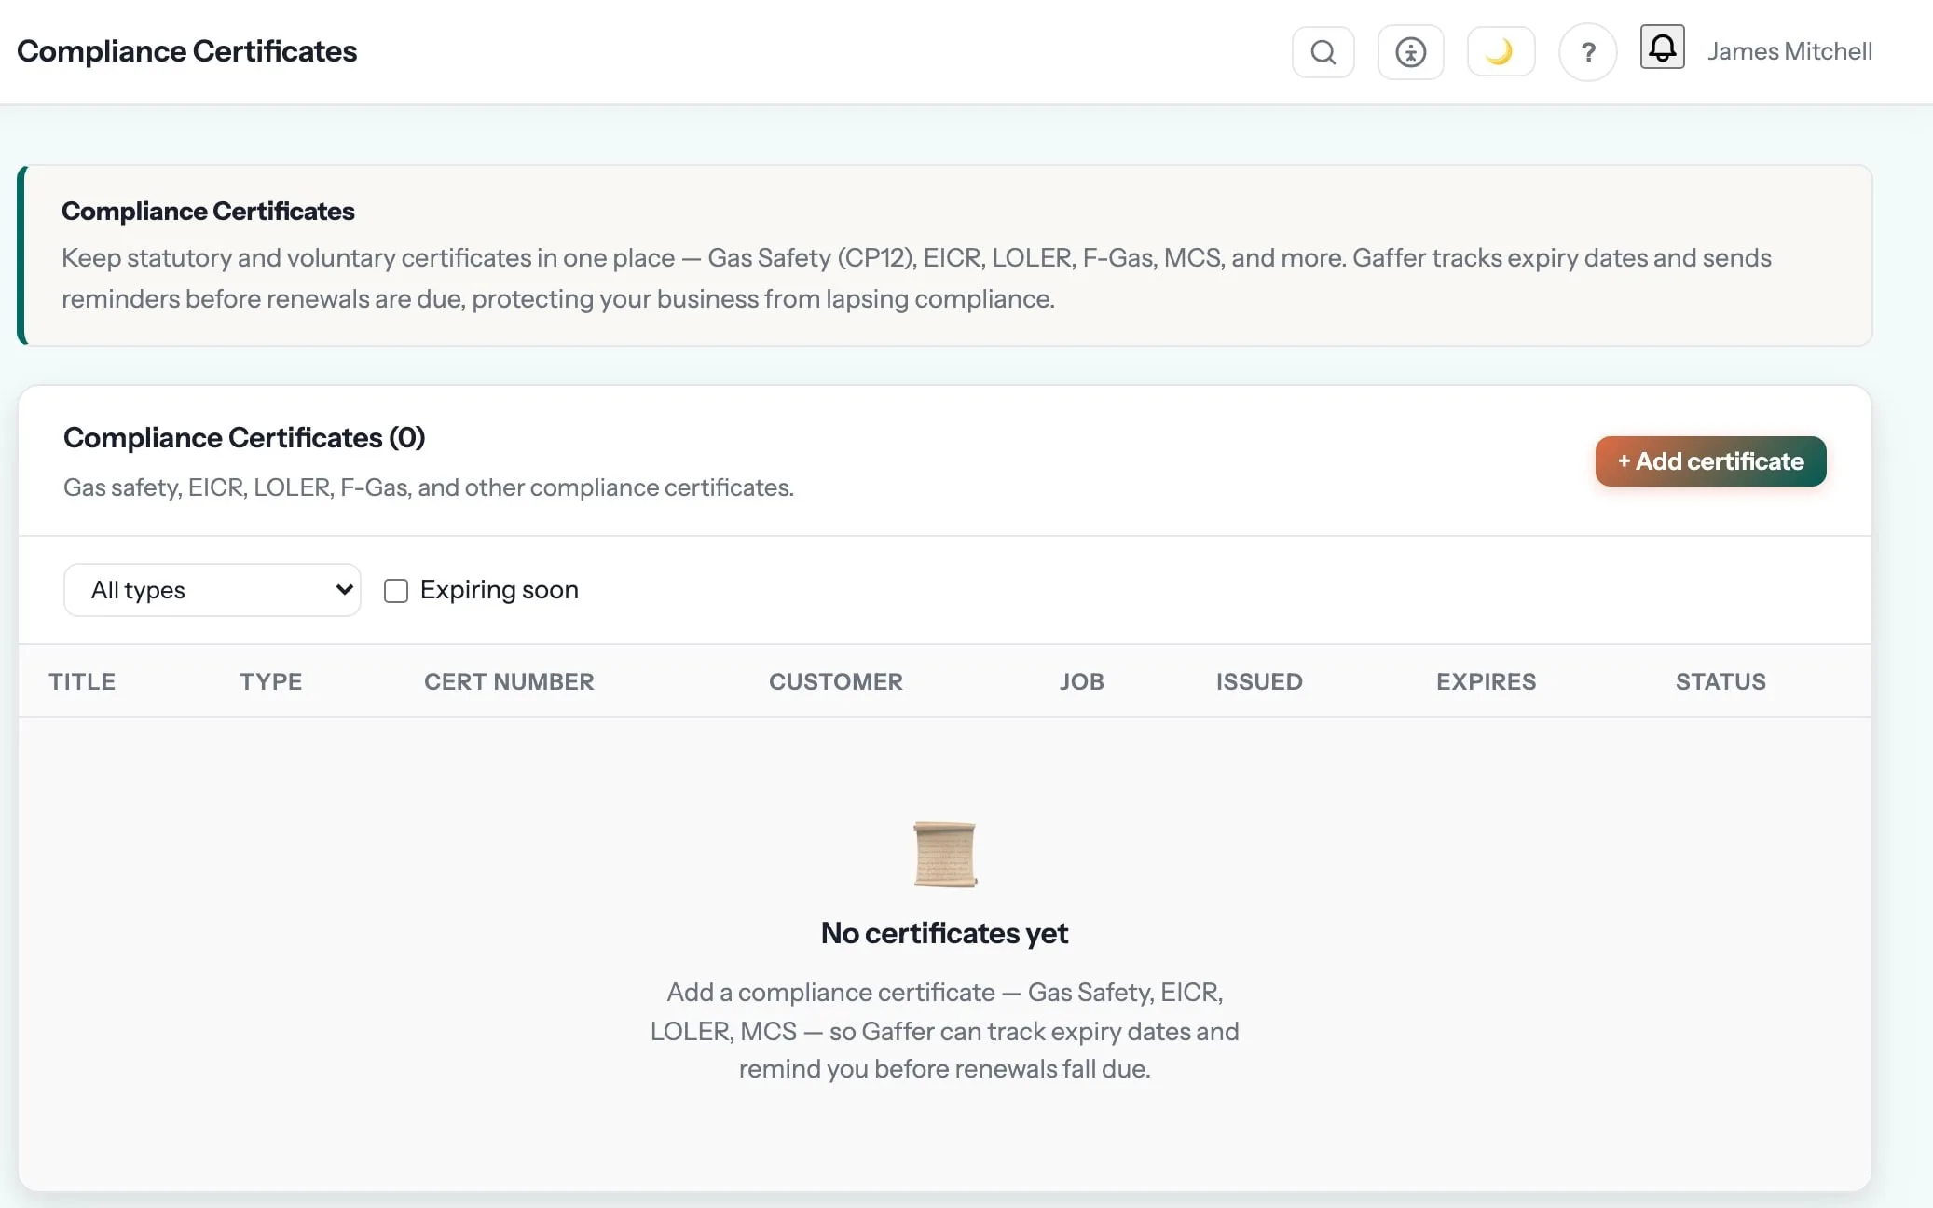Sort by the EXPIRES column header

tap(1486, 681)
